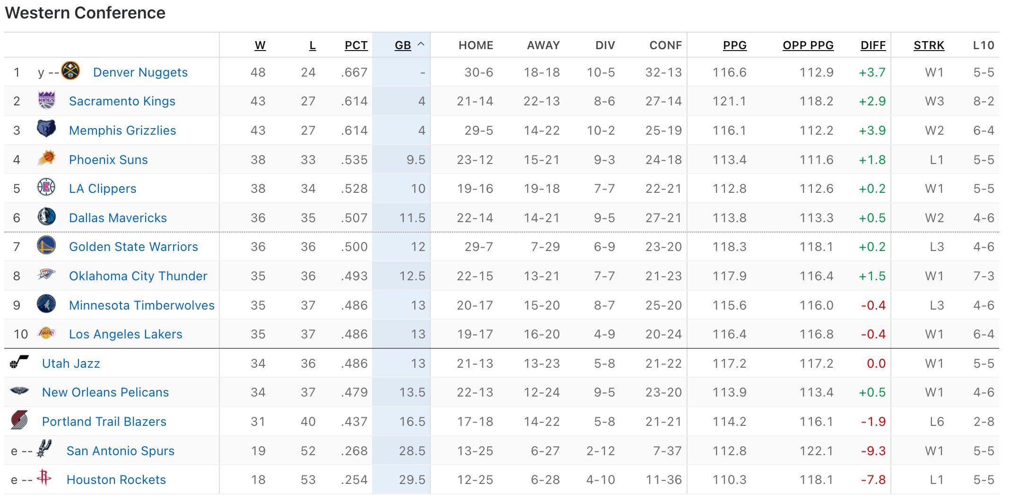Click the San Antonio Spurs logo
Screen dimensions: 1010x501
44,449
